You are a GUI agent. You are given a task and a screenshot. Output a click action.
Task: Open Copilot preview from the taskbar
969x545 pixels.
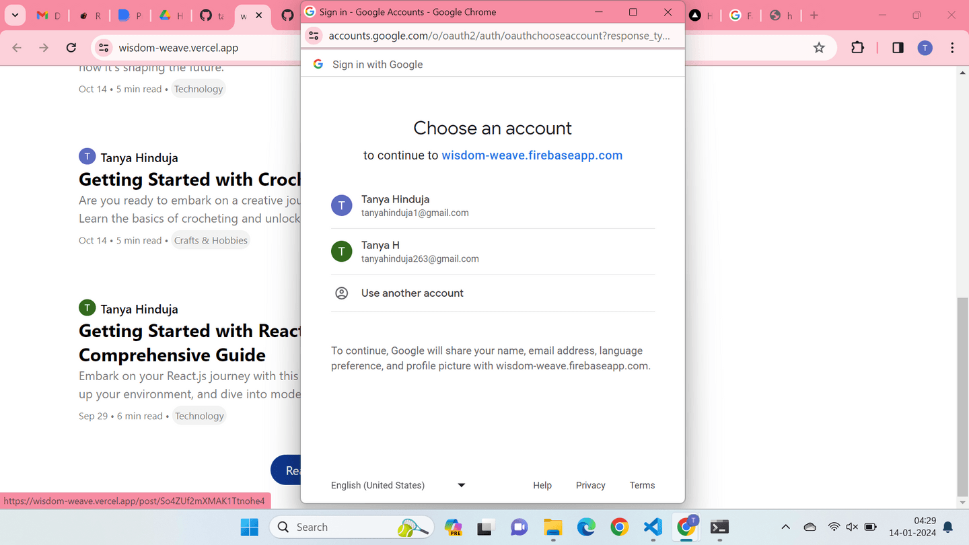coord(454,527)
